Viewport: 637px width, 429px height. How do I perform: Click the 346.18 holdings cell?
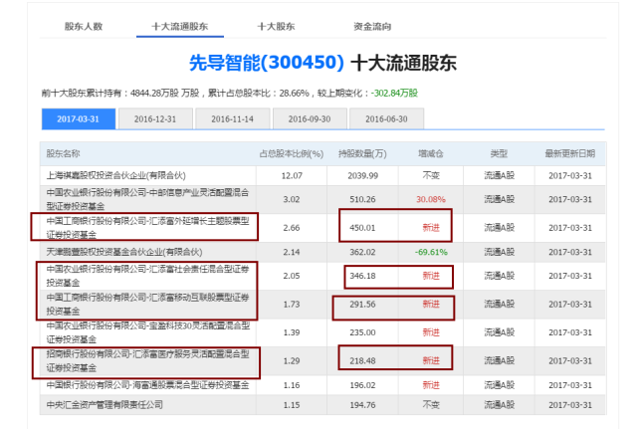[x=362, y=276]
